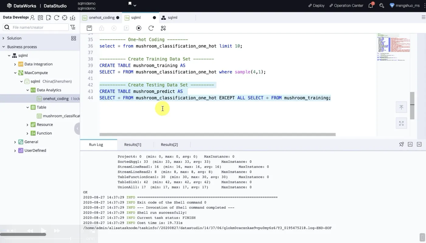Viewport: 426px width, 243px height.
Task: Click the editor horizontal scrollbar
Action: click(x=217, y=134)
